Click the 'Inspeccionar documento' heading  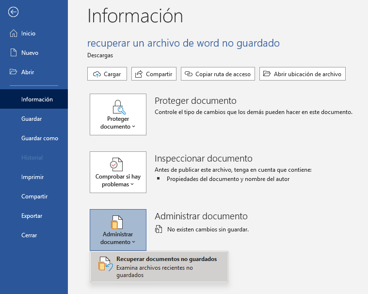(204, 159)
